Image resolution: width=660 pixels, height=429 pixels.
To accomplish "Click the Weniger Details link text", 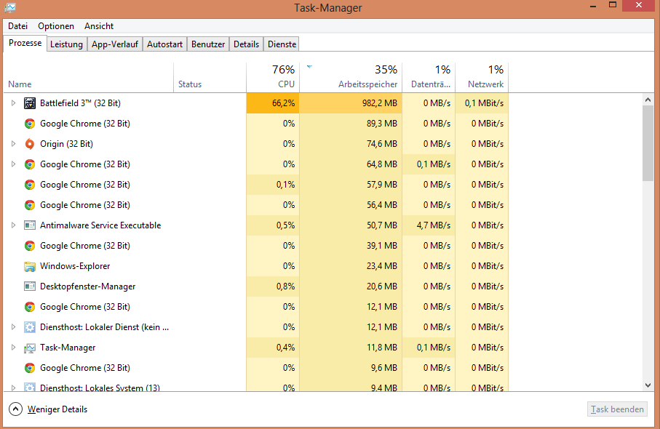I will (57, 409).
